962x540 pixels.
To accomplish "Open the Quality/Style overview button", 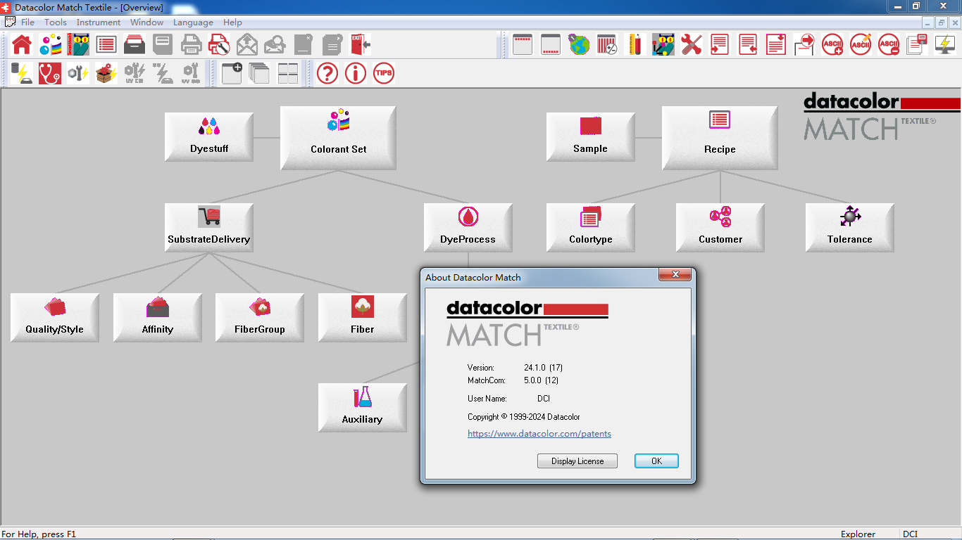I will tap(54, 318).
